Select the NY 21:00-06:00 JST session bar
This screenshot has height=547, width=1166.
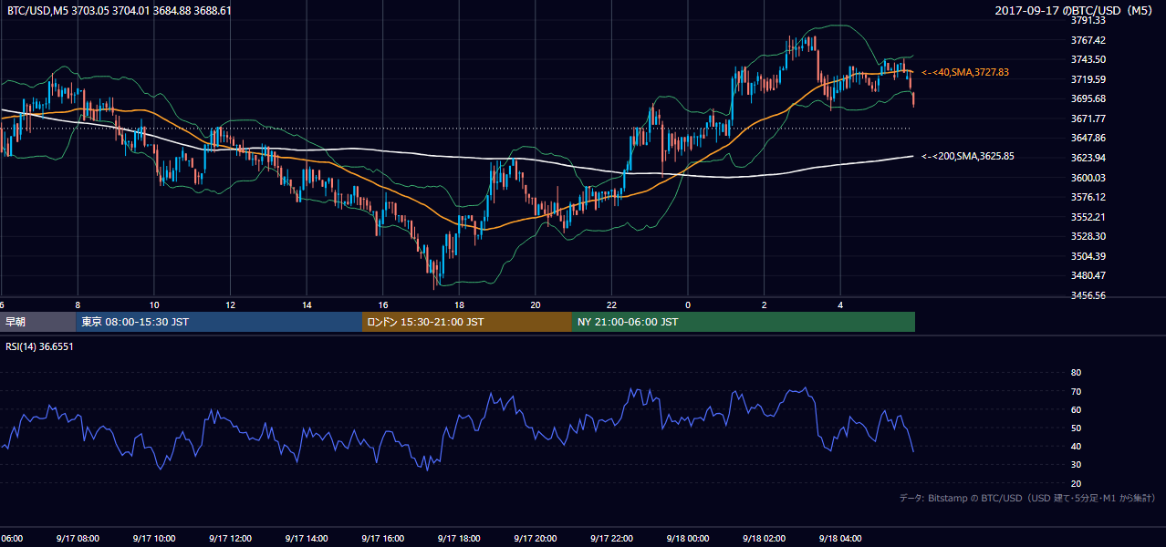pyautogui.click(x=744, y=322)
